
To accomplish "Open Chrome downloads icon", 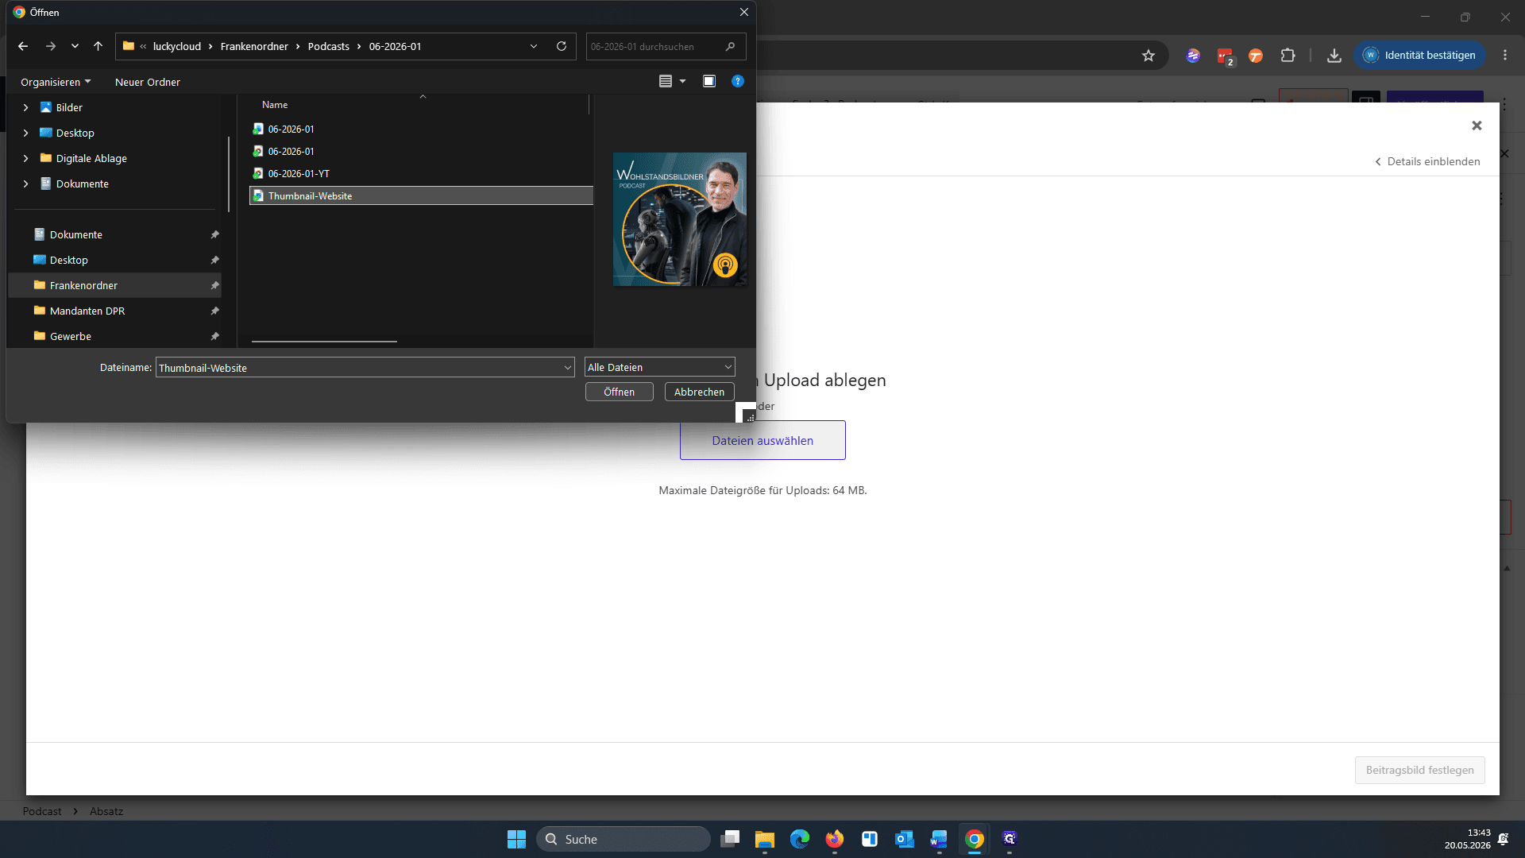I will click(1334, 55).
